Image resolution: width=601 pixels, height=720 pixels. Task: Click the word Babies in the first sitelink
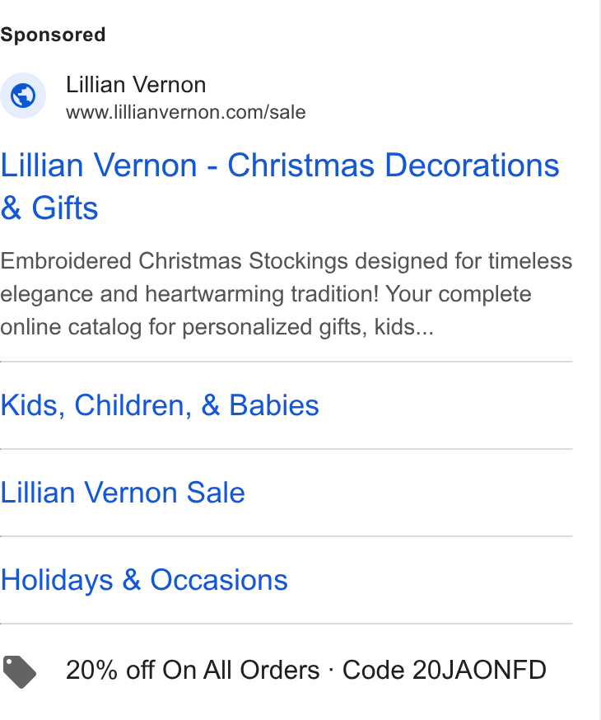click(274, 405)
